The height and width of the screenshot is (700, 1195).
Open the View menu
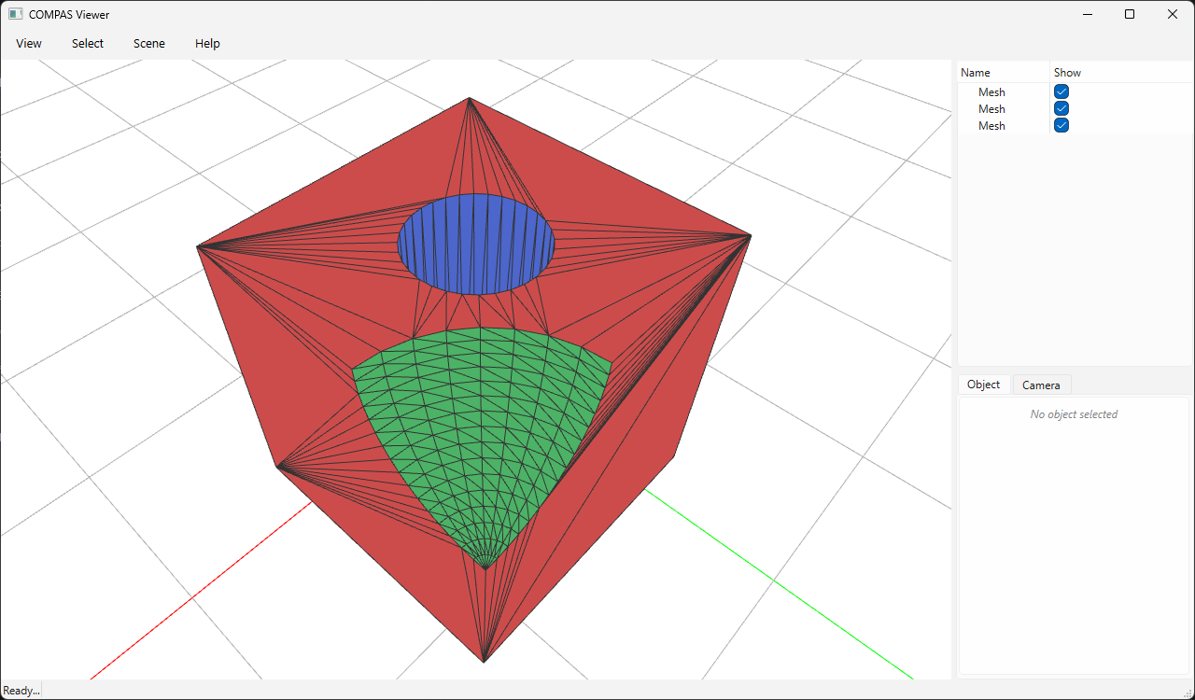click(29, 44)
